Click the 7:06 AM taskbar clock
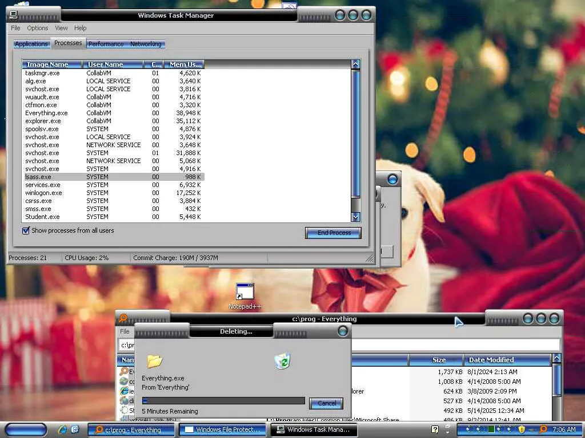585x438 pixels. tap(564, 429)
